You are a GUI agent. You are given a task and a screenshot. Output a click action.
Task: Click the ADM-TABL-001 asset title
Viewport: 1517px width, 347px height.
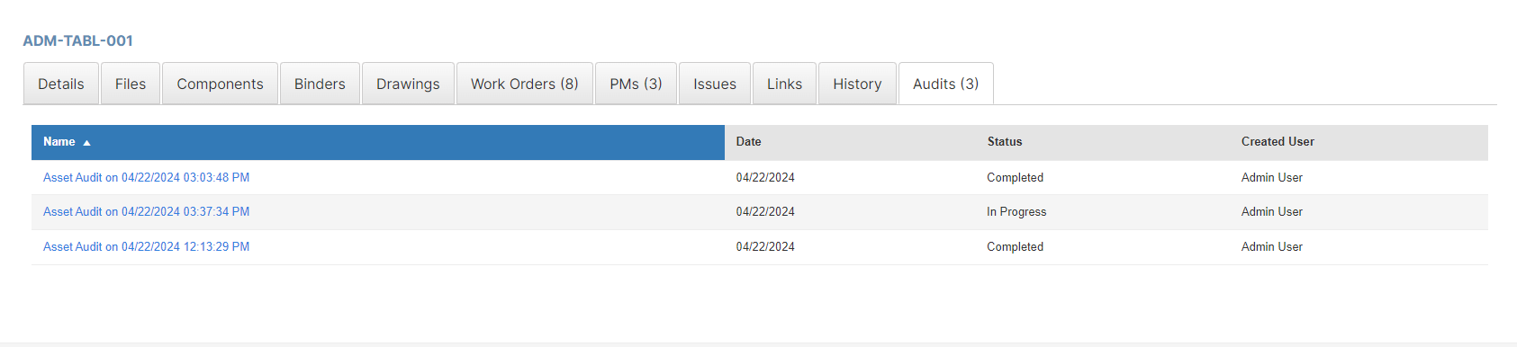tap(78, 40)
